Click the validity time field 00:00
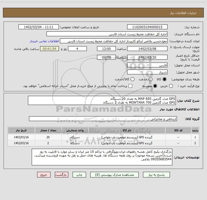207x200 pixels. (x=106, y=57)
